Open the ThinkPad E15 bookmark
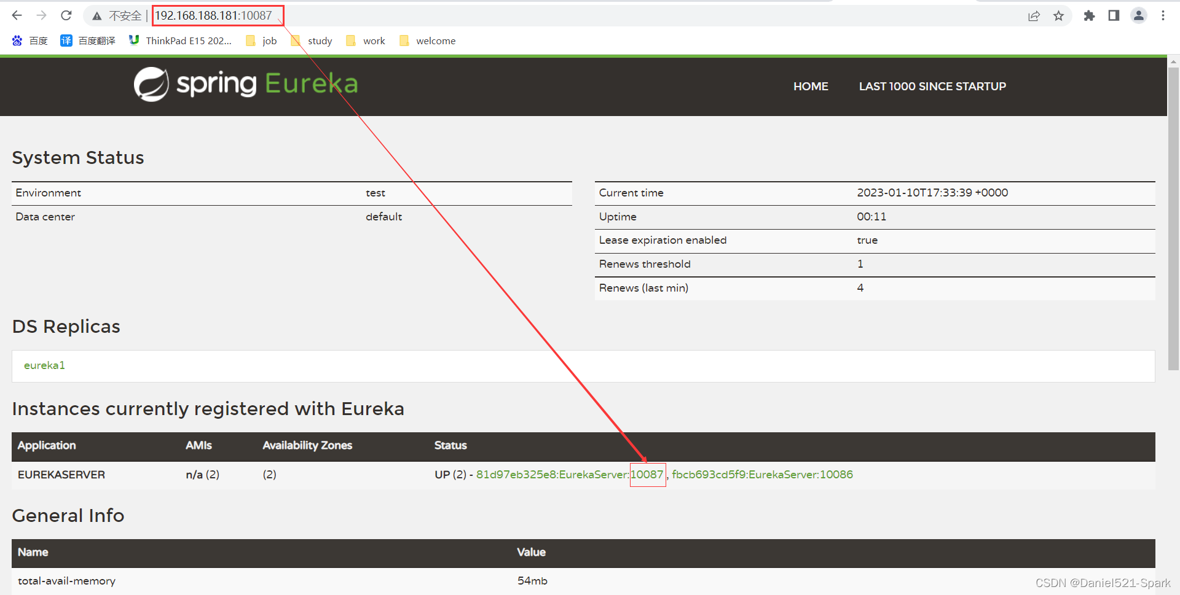 180,41
